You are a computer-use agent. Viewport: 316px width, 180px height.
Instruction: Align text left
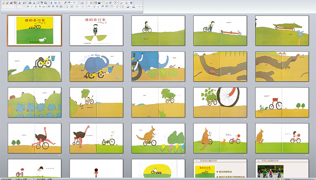pyautogui.click(x=49, y=6)
